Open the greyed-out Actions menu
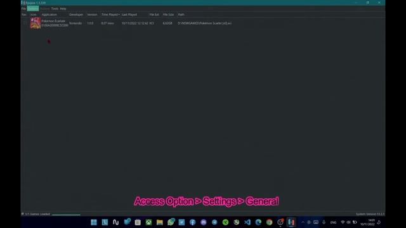 tap(45, 8)
